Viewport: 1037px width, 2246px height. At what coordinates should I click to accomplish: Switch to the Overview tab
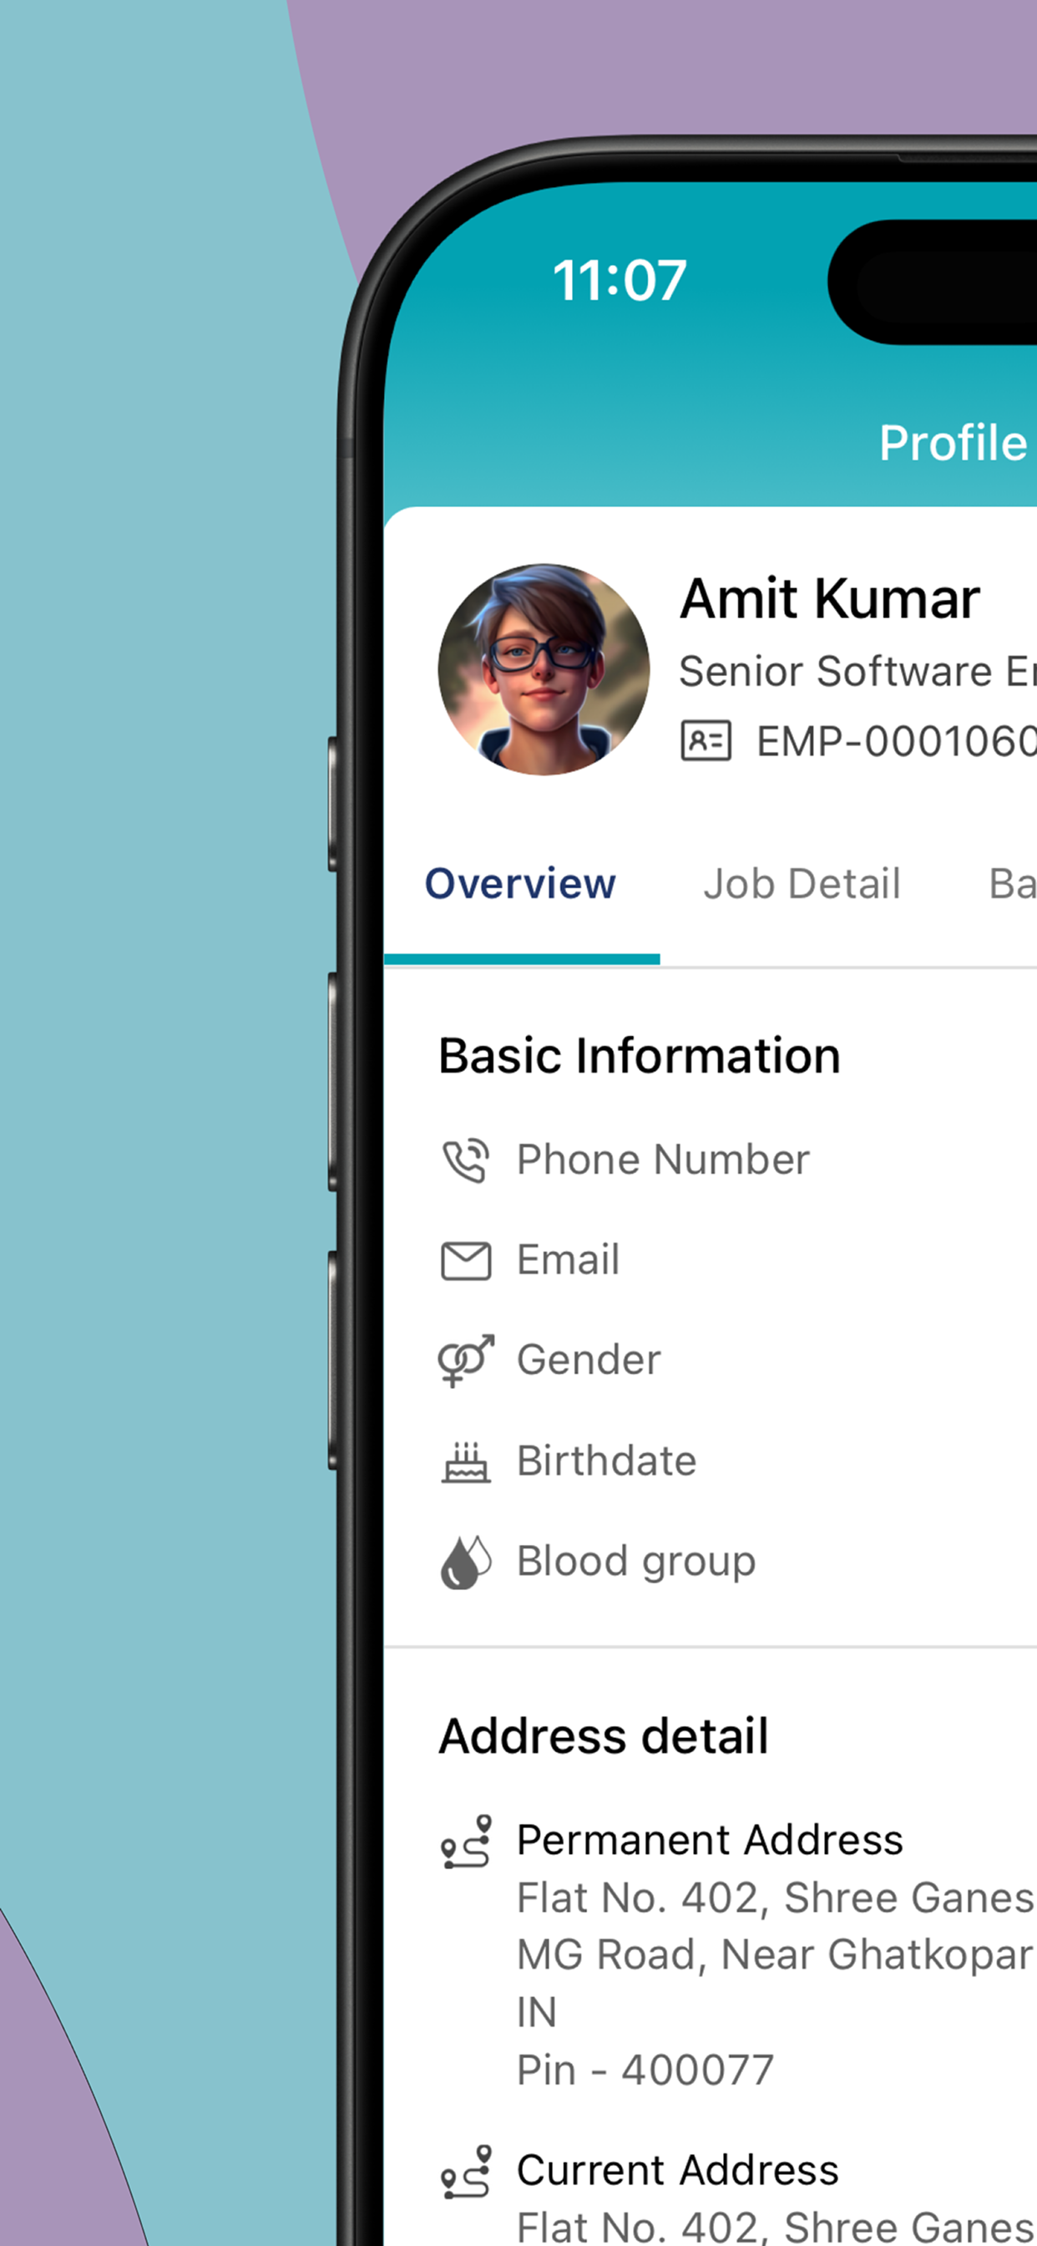[520, 883]
